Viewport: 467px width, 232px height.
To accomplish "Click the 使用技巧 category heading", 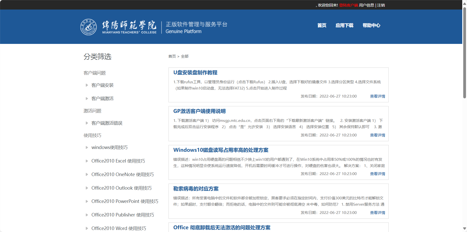I will click(x=92, y=135).
